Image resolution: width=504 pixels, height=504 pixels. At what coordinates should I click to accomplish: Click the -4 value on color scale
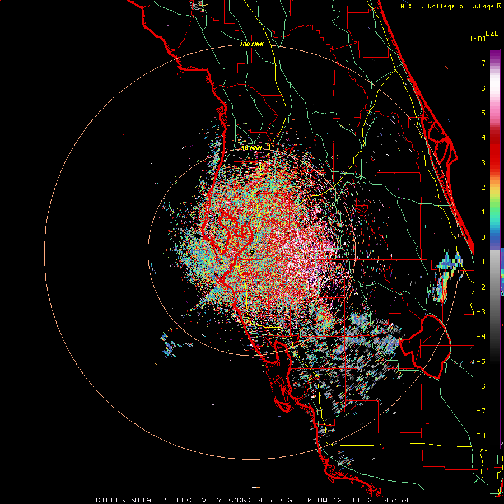[x=481, y=337]
